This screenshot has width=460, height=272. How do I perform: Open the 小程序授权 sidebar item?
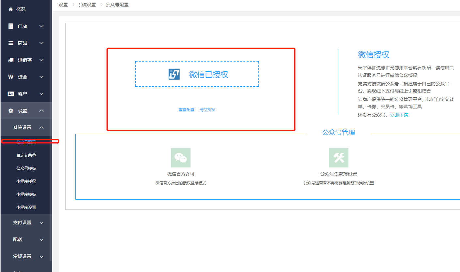[x=26, y=181]
